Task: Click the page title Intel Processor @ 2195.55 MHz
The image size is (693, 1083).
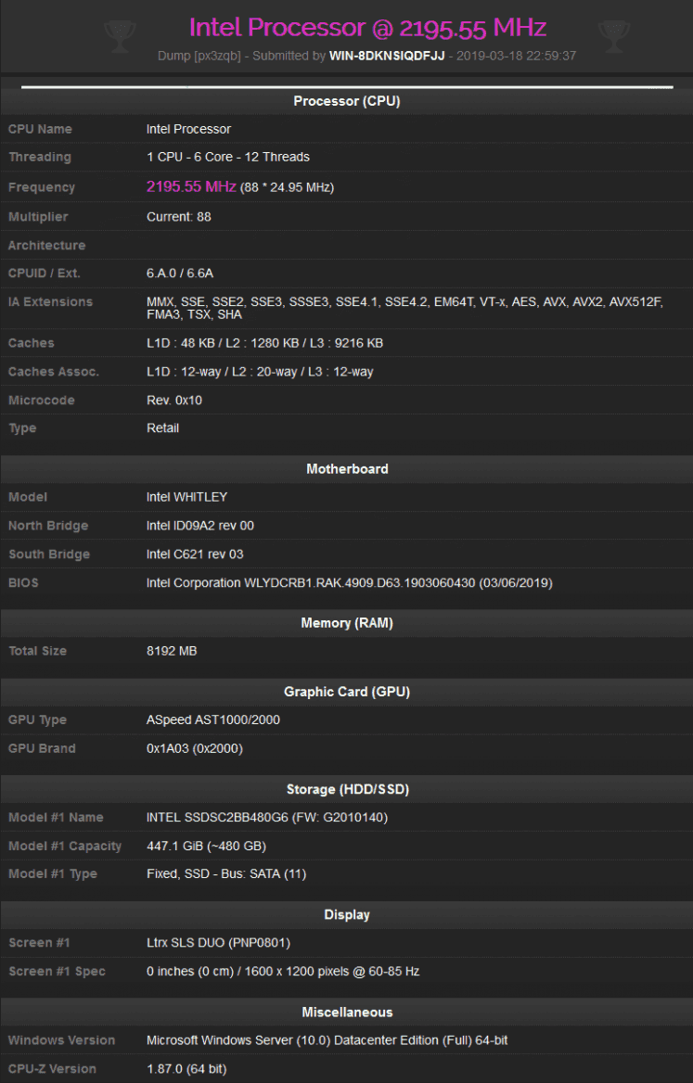Action: (367, 28)
